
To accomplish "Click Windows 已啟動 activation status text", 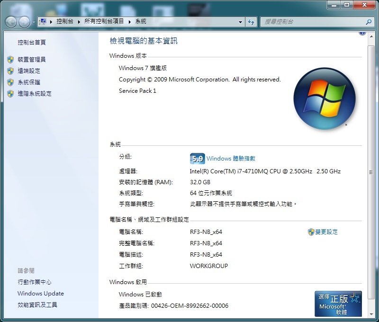I will click(x=140, y=295).
